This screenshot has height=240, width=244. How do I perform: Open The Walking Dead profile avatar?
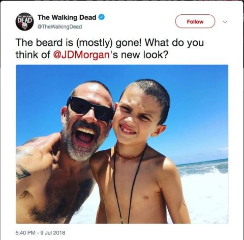(x=24, y=21)
